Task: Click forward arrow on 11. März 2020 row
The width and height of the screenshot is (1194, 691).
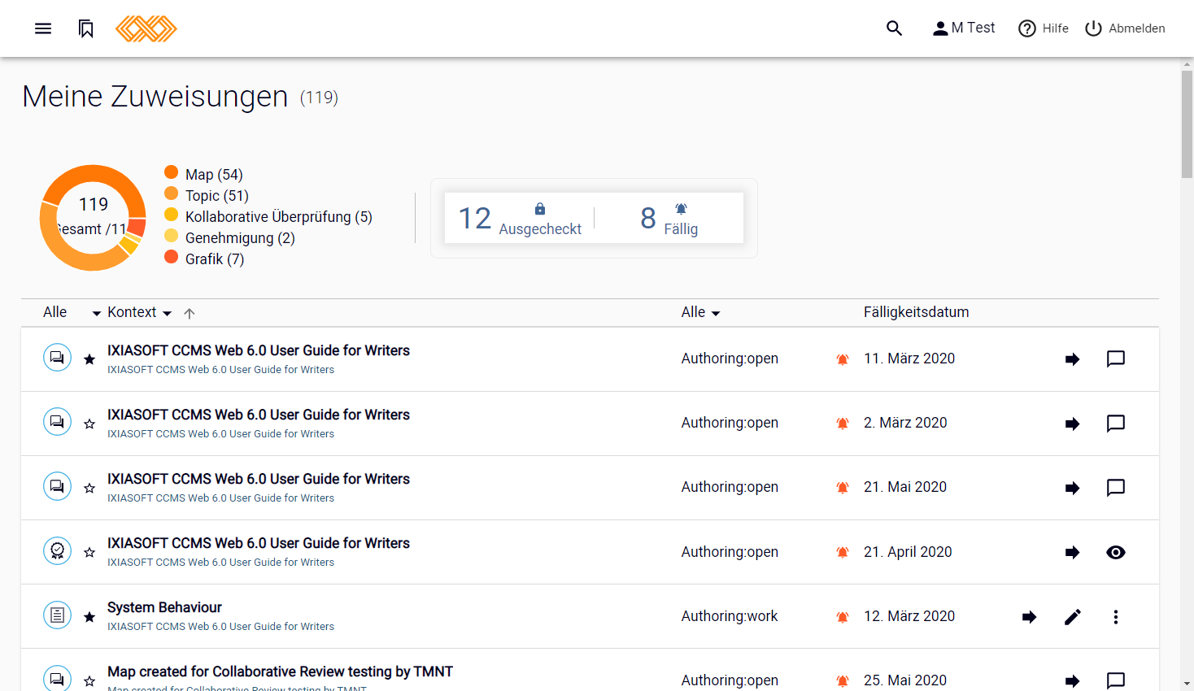Action: [1073, 359]
